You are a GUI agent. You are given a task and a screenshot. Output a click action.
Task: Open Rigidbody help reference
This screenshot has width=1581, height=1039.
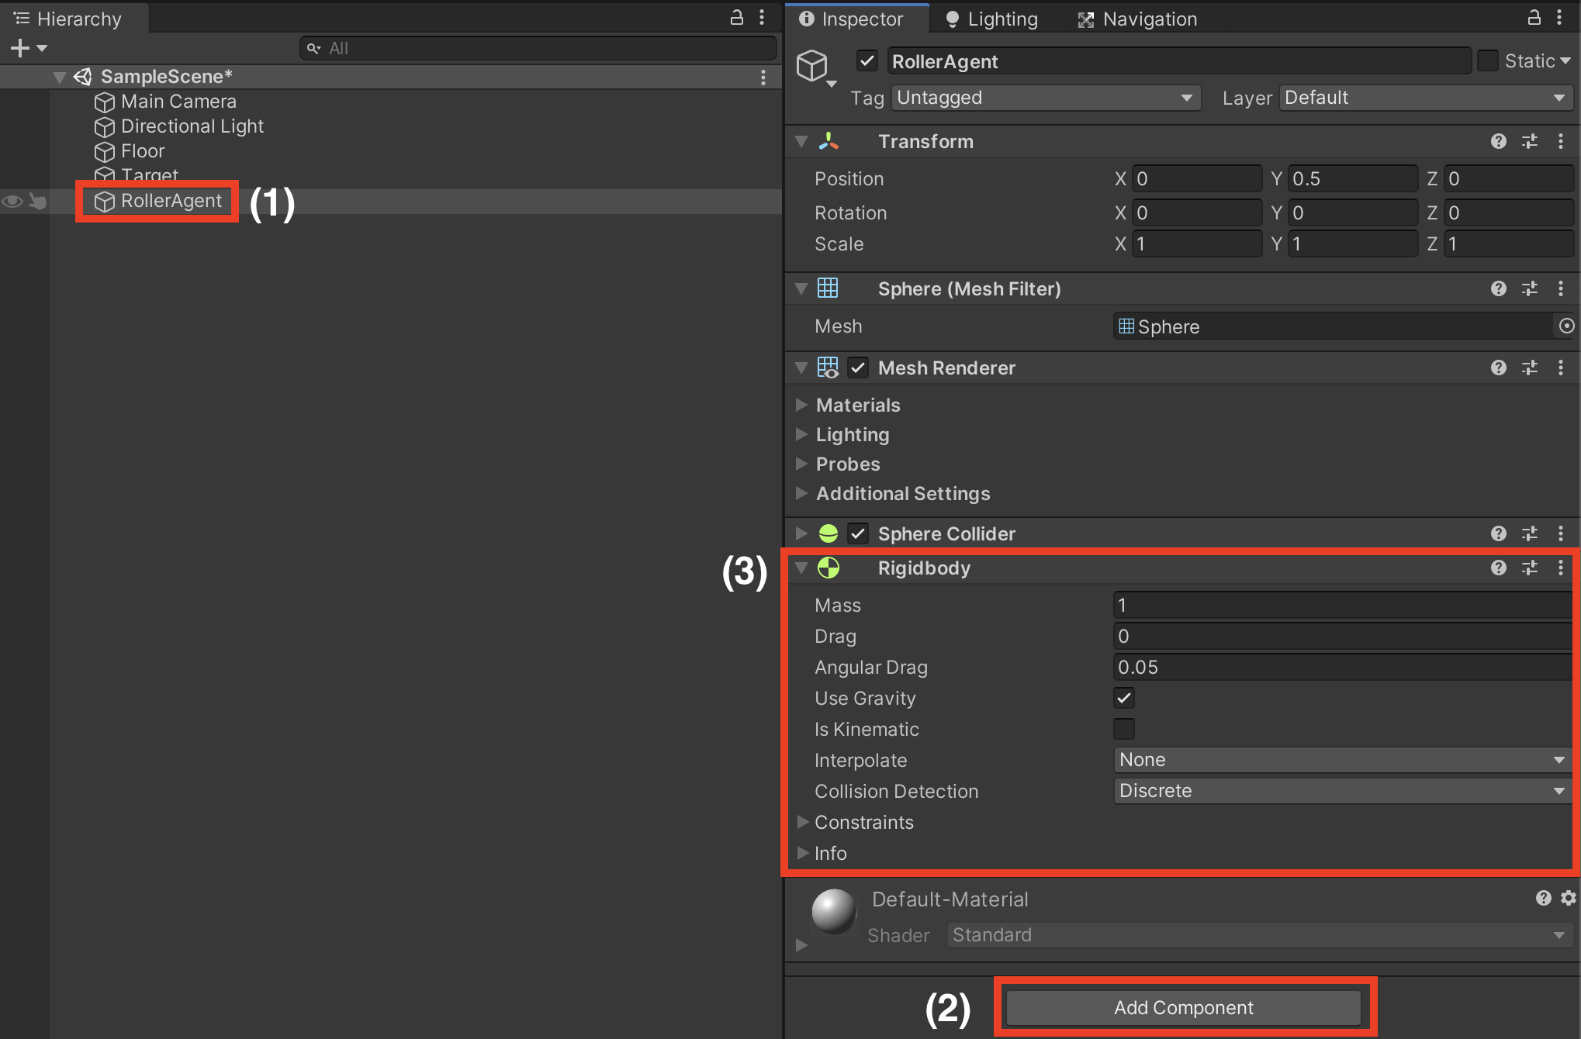click(x=1499, y=568)
